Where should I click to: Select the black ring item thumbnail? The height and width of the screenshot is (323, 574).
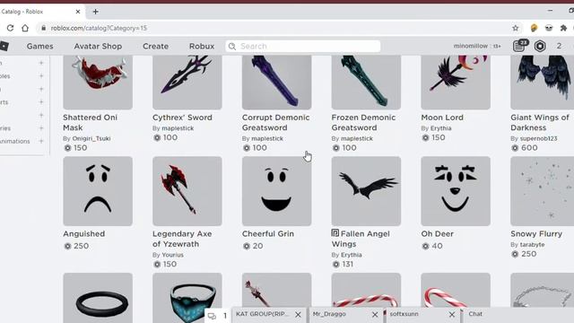98,298
